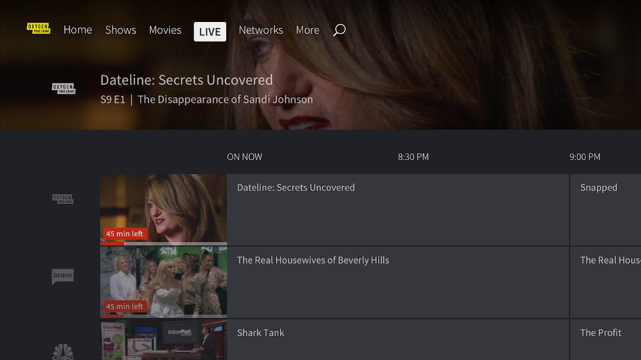Select the CNBC peacock channel logo
The width and height of the screenshot is (641, 360).
coord(63,351)
